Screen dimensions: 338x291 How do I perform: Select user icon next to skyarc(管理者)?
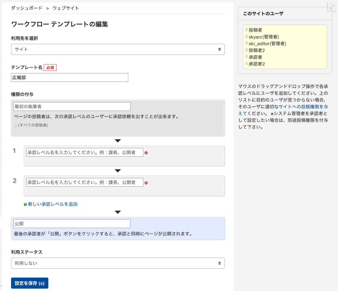pos(247,36)
